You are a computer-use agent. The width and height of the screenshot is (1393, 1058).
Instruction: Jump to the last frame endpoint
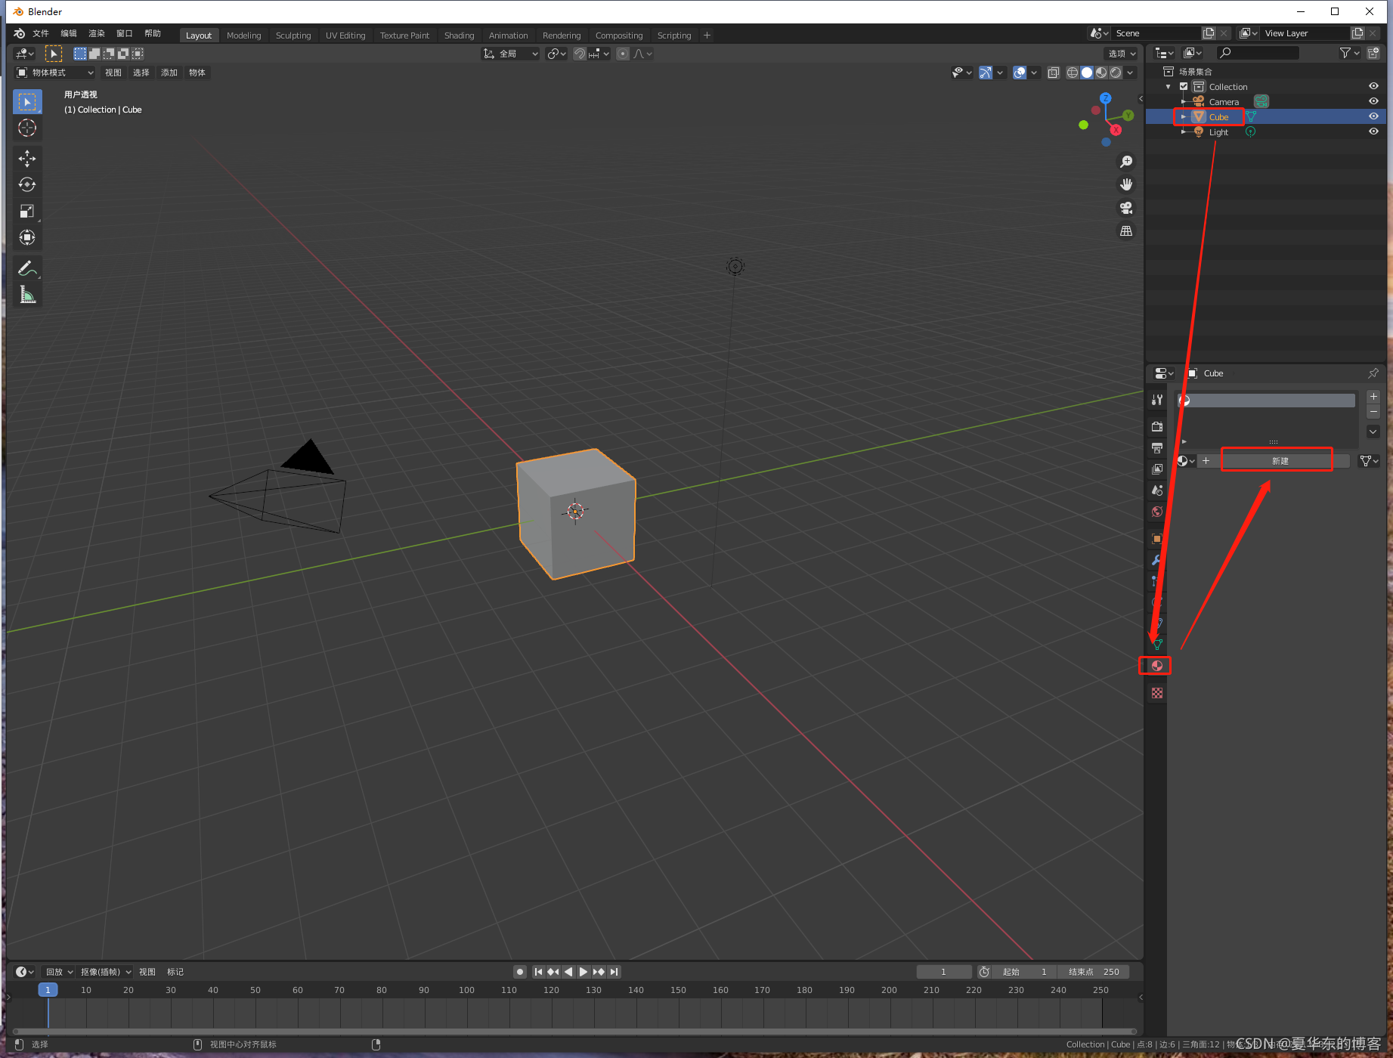(x=614, y=972)
